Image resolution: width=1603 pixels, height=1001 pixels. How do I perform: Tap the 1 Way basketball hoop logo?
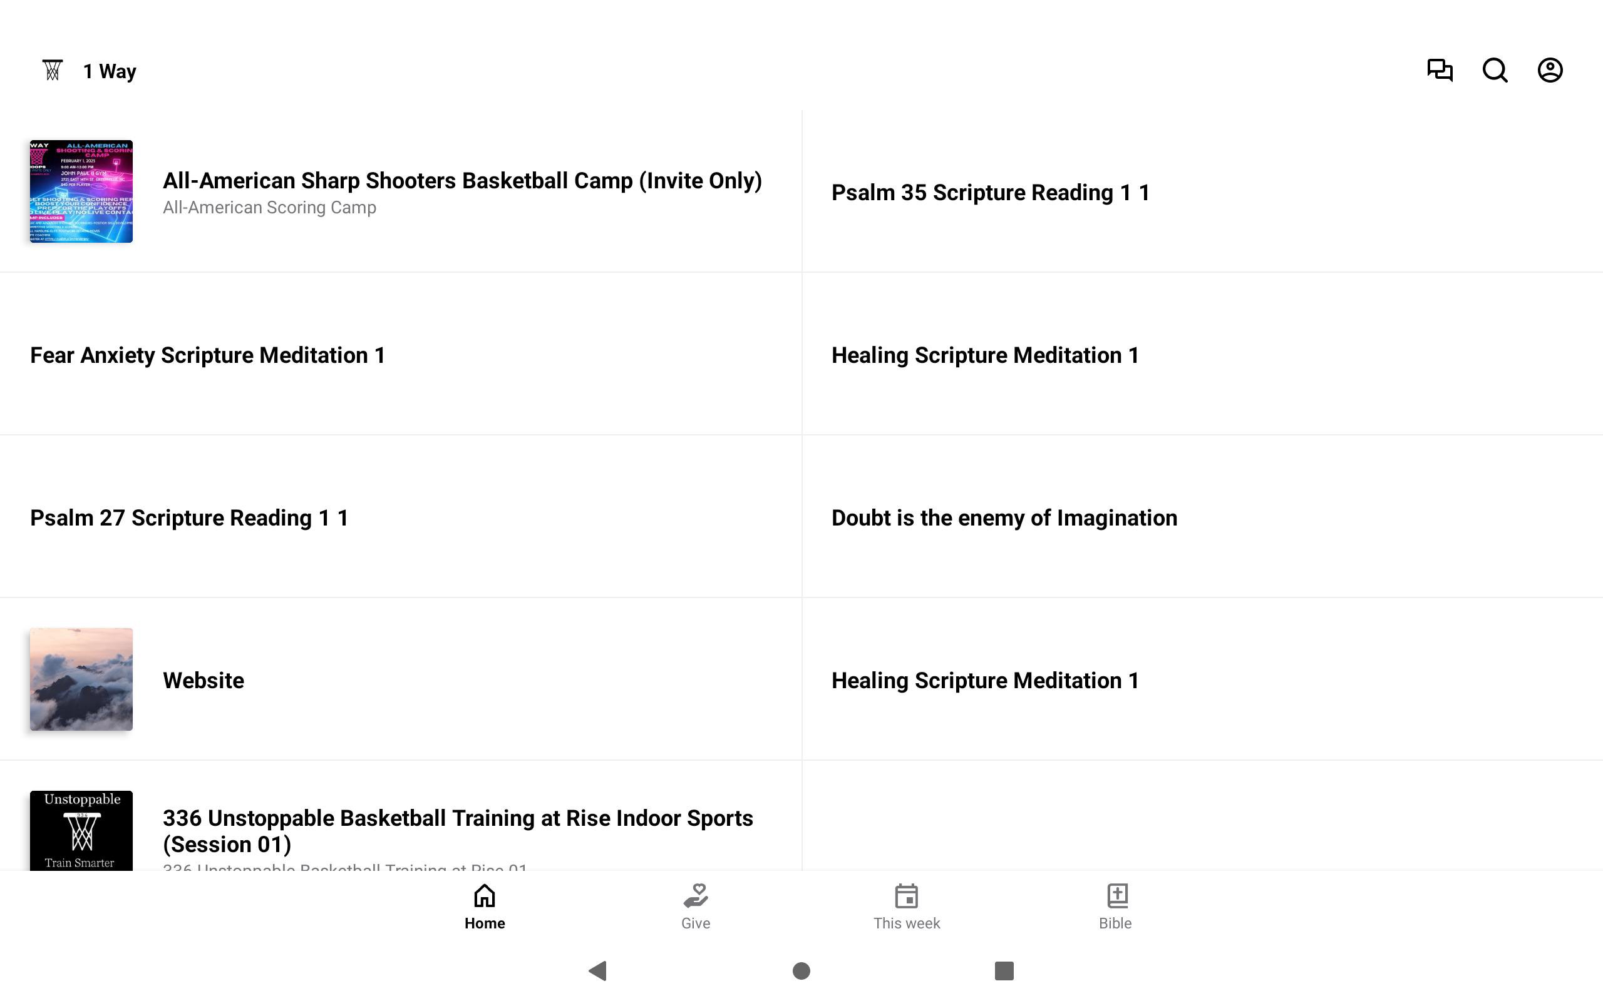tap(53, 70)
